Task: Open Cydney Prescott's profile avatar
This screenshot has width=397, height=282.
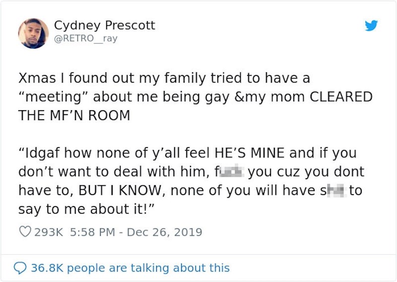Action: tap(33, 34)
